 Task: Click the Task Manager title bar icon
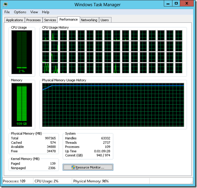[5, 4]
